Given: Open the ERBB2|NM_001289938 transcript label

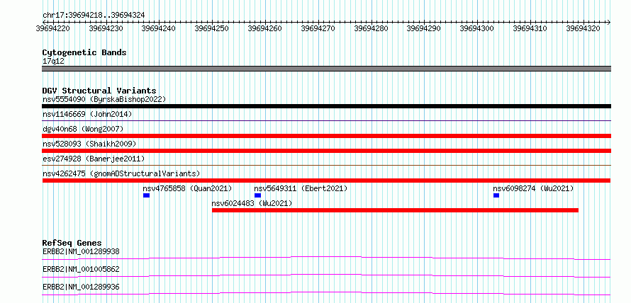Looking at the screenshot, I should [x=81, y=251].
